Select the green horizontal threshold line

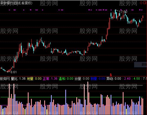coord(72,97)
